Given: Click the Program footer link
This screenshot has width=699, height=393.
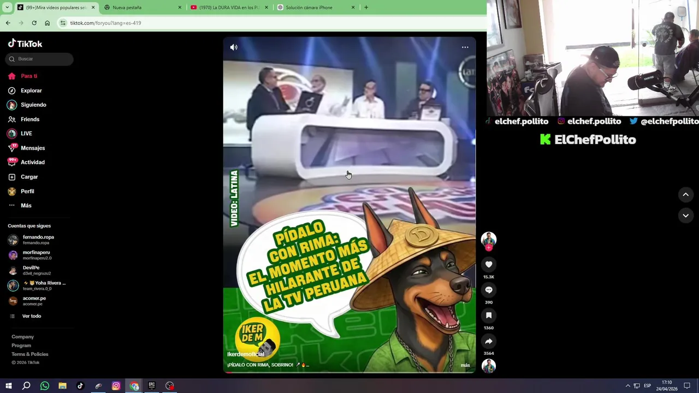Looking at the screenshot, I should click(x=21, y=346).
